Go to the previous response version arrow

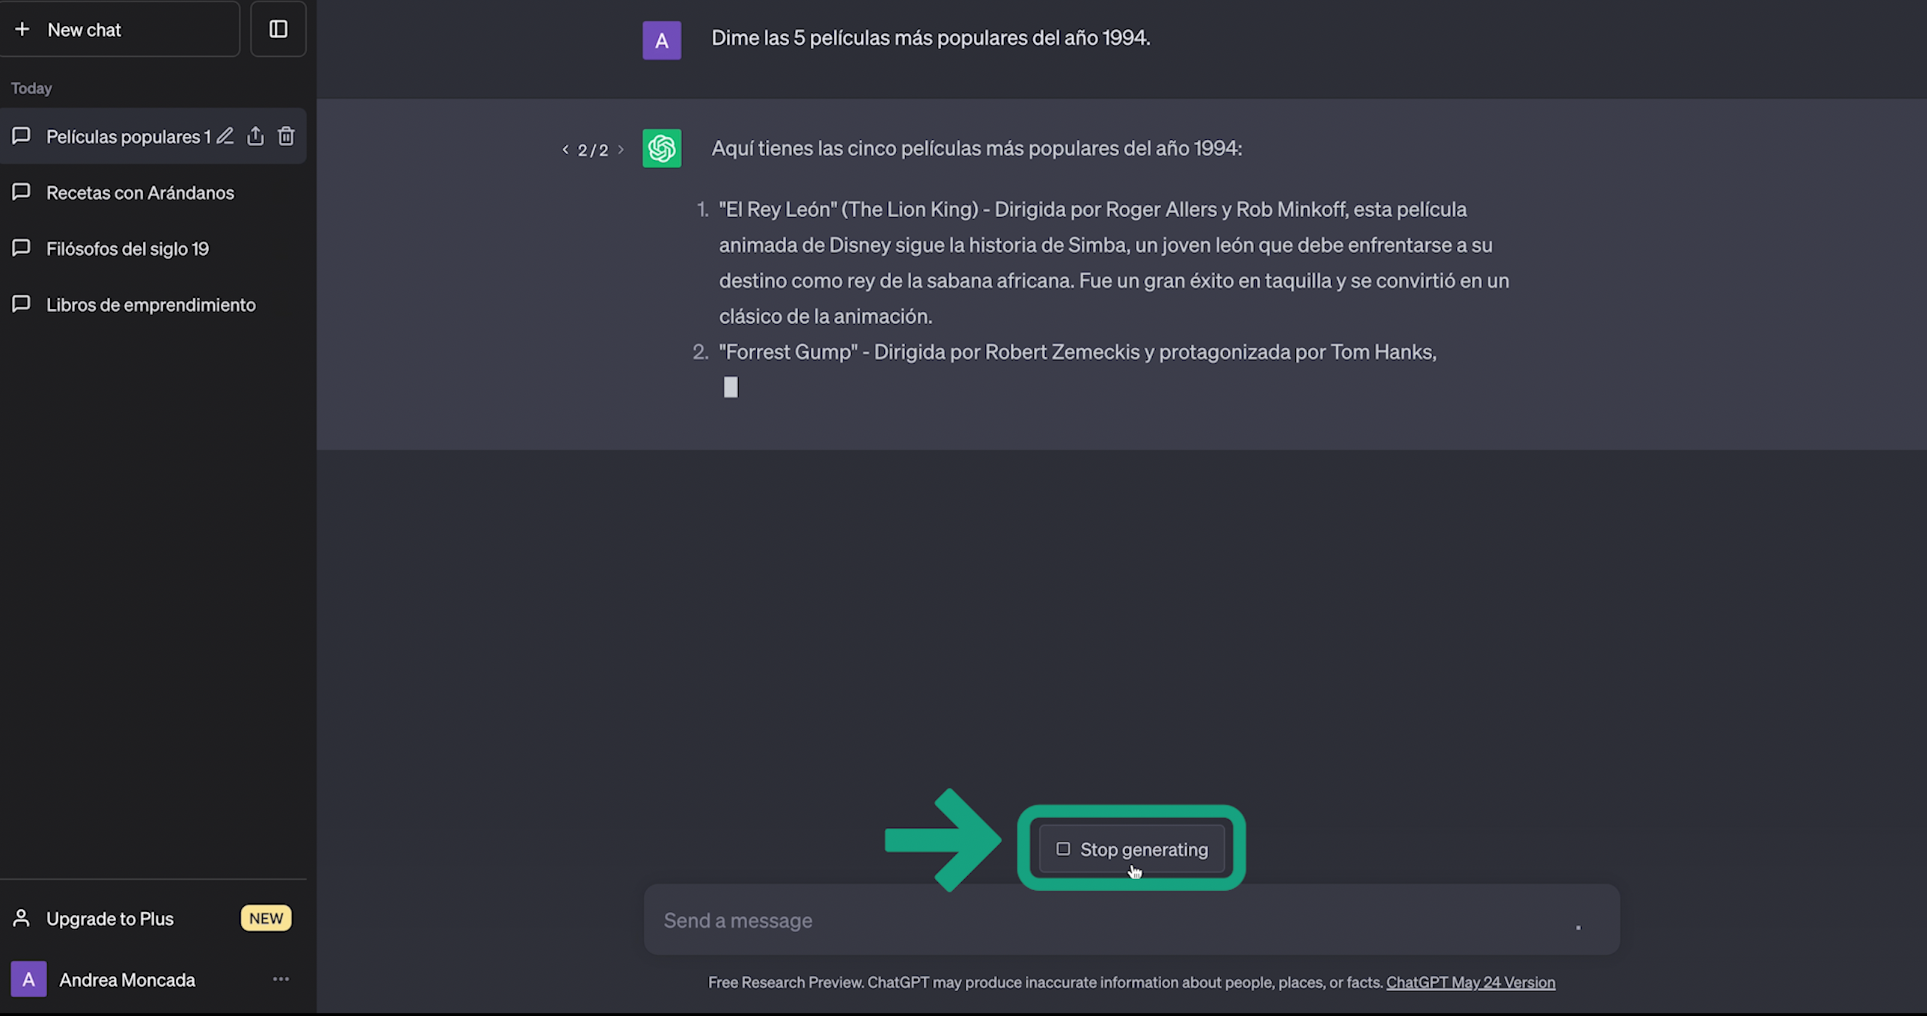click(565, 150)
